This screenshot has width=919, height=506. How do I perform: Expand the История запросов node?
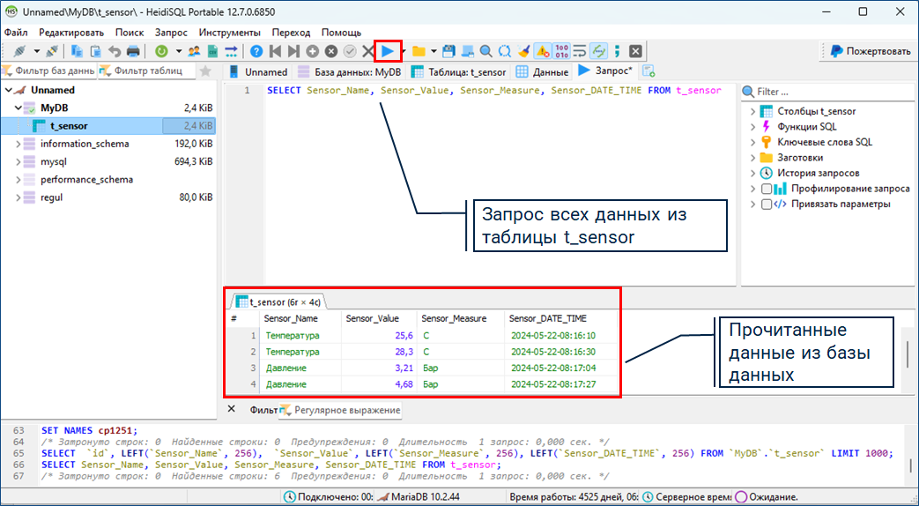752,173
